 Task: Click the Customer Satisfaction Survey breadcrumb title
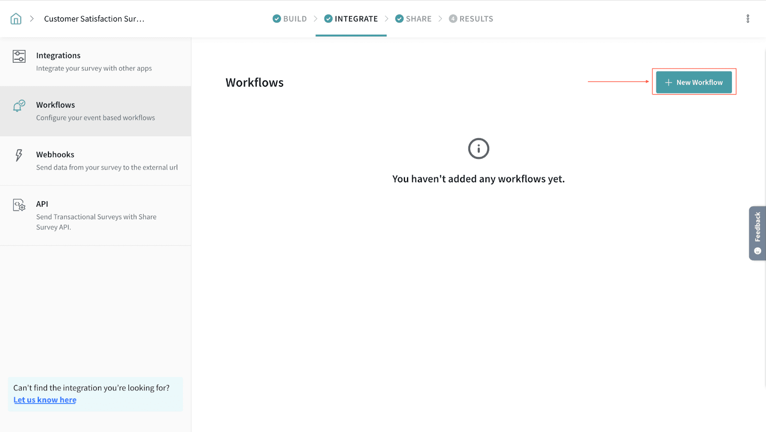tap(94, 19)
